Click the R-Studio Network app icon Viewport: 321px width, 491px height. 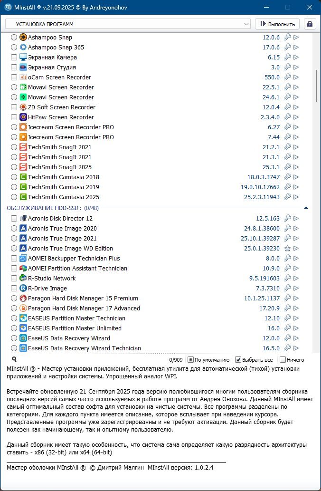tap(23, 279)
